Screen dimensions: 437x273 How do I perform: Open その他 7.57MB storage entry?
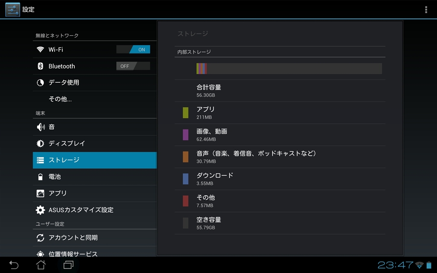click(x=280, y=201)
